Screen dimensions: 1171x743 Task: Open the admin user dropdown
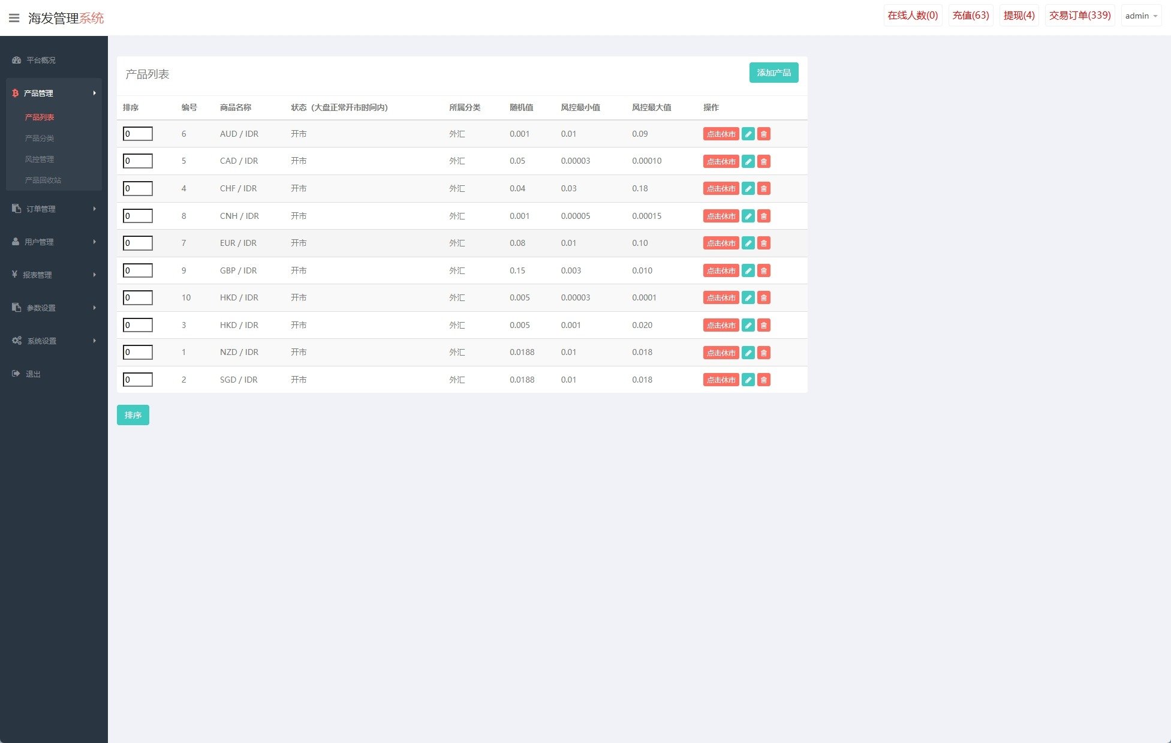(x=1140, y=16)
